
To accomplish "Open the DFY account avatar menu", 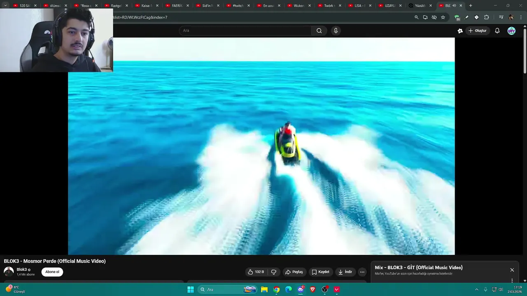I will click(x=511, y=31).
